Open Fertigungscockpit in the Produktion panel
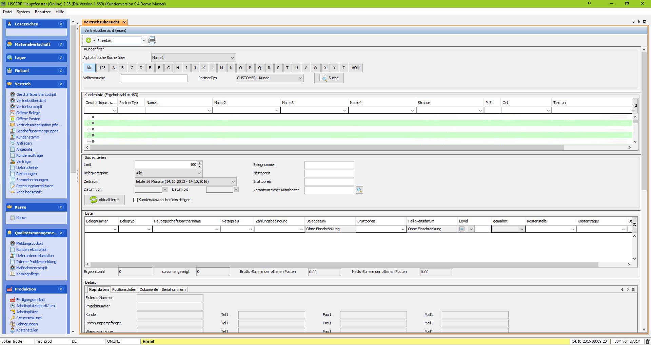 [31, 300]
